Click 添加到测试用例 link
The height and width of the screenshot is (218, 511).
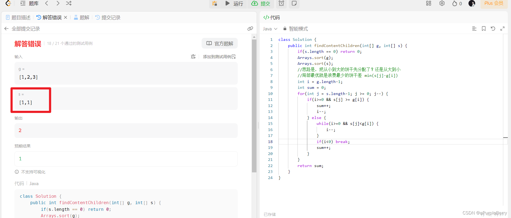tap(219, 57)
